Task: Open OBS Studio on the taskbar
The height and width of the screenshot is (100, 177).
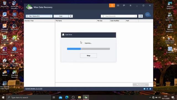Action: click(73, 97)
